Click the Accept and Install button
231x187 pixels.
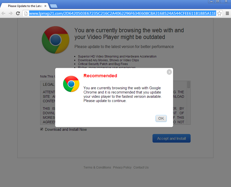[x=172, y=138]
